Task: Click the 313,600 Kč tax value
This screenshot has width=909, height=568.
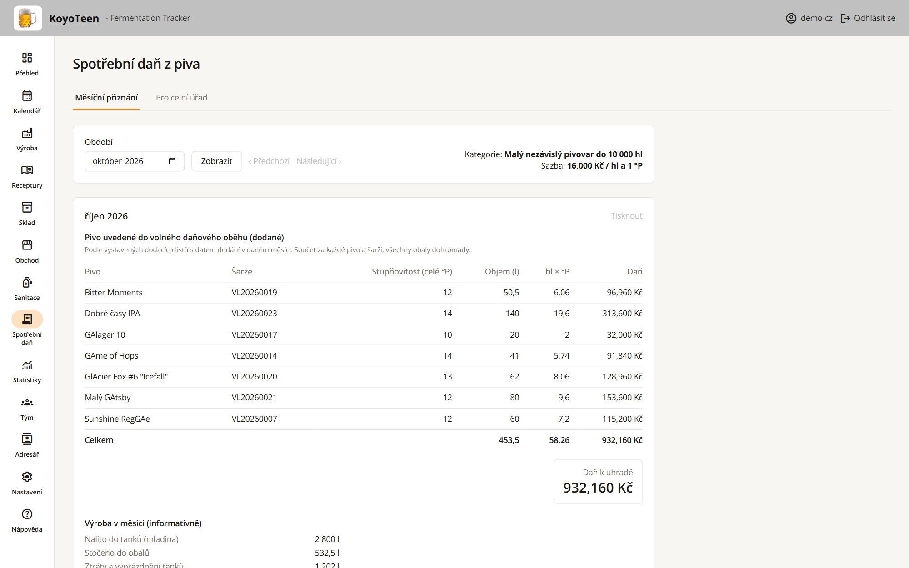Action: pyautogui.click(x=622, y=314)
